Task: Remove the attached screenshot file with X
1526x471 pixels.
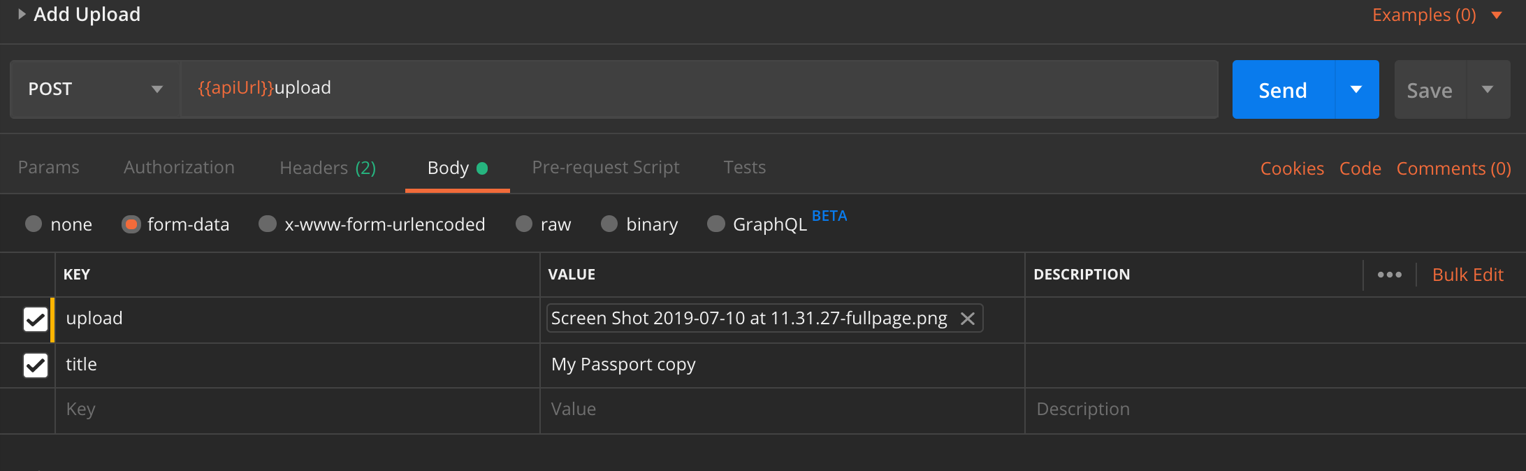Action: click(968, 319)
